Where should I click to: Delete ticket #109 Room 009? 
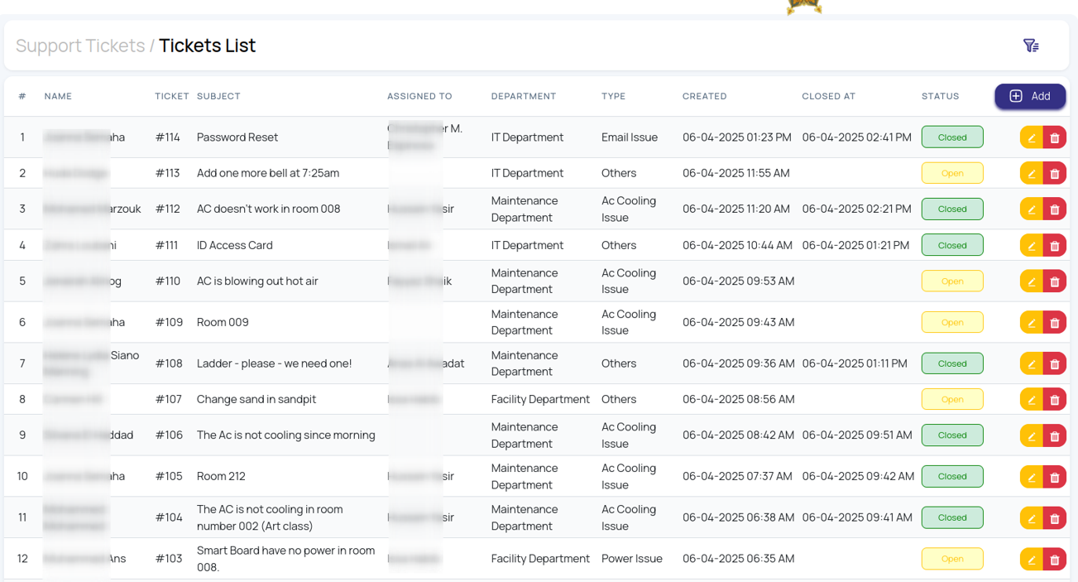(x=1055, y=322)
